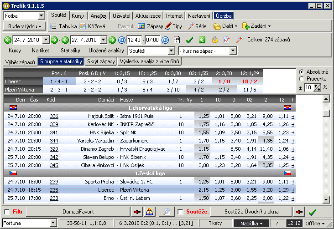Click the green checkmark toolbar icon
The height and width of the screenshot is (229, 334).
pos(189,40)
